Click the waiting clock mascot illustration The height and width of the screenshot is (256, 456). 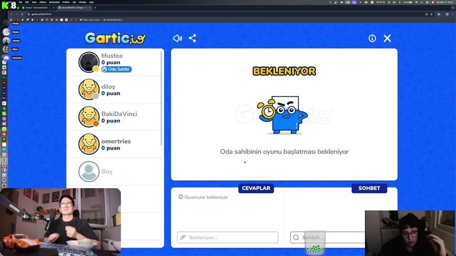283,115
